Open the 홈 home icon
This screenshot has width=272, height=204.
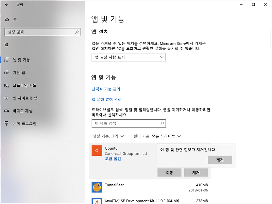(x=7, y=20)
